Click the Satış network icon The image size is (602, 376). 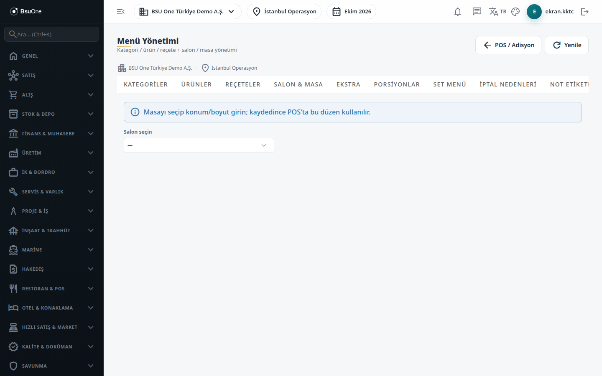coord(13,75)
